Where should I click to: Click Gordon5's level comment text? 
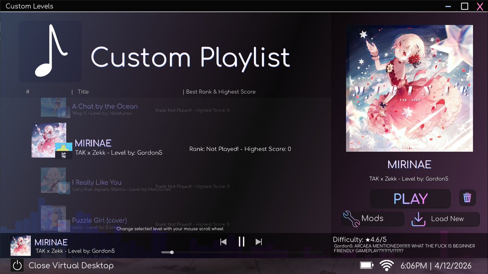pyautogui.click(x=404, y=248)
